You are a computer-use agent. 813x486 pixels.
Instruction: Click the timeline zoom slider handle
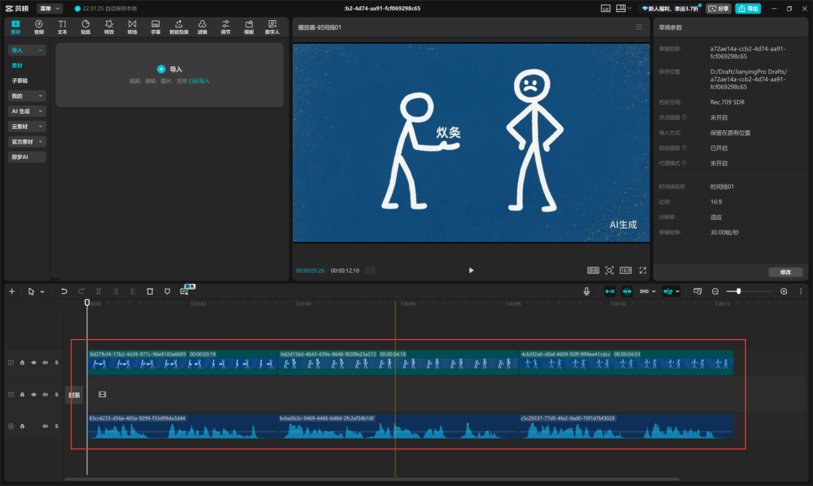pyautogui.click(x=738, y=291)
